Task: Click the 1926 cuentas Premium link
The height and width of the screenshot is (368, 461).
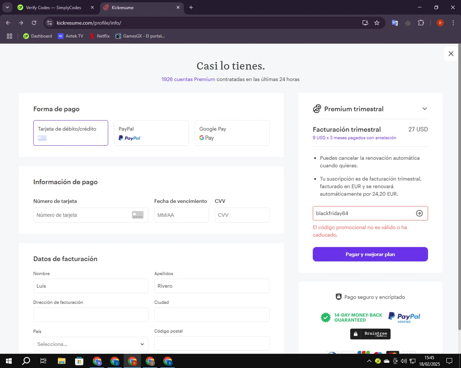Action: click(x=188, y=79)
